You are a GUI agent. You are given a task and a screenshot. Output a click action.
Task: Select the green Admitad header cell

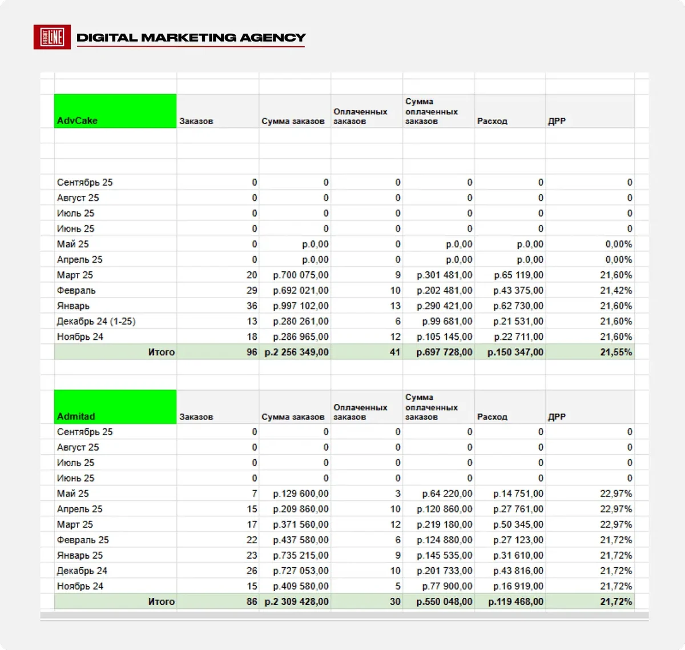[115, 407]
